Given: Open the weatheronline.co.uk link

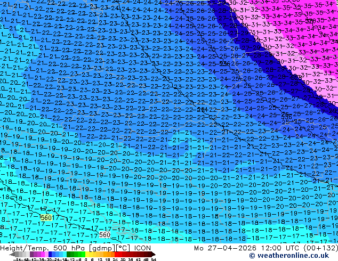Looking at the screenshot, I should (289, 256).
